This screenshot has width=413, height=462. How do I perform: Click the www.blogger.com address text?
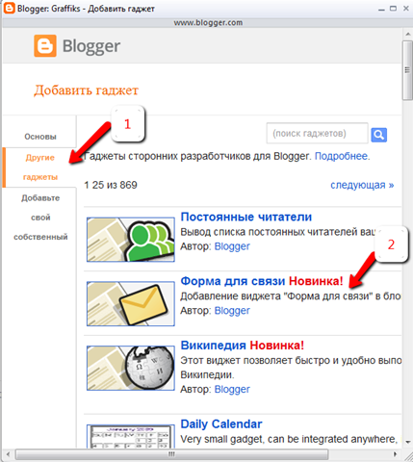pos(208,23)
